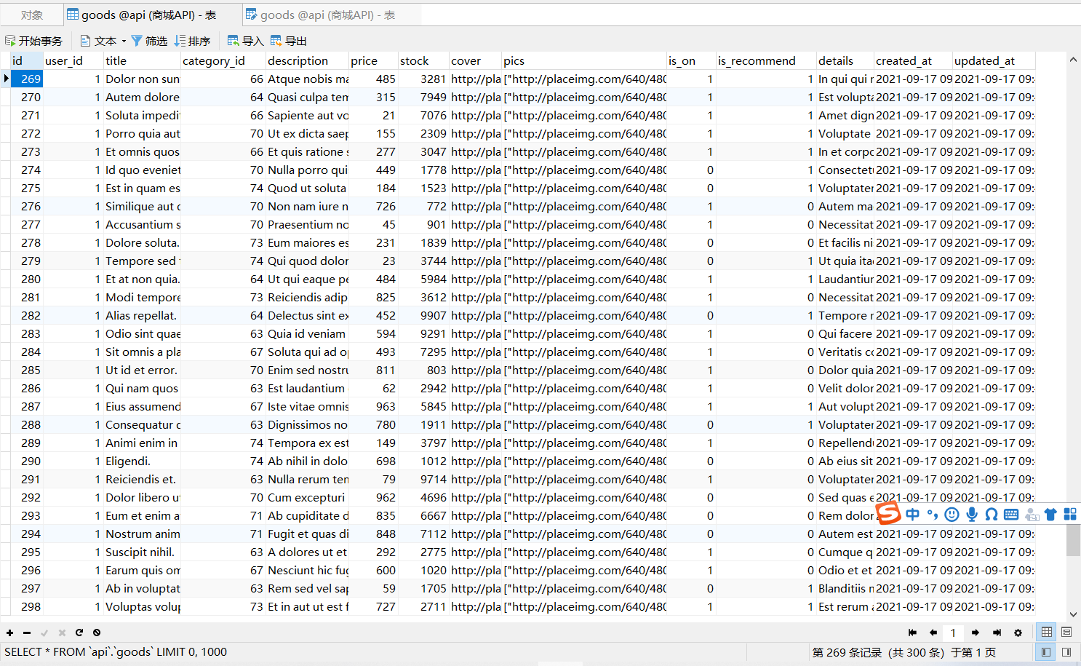This screenshot has width=1081, height=666.
Task: Toggle Chinese punctuation in Sogou bar
Action: [x=933, y=515]
